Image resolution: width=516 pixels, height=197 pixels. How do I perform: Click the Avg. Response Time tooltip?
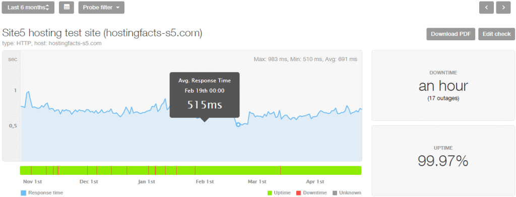pos(205,95)
